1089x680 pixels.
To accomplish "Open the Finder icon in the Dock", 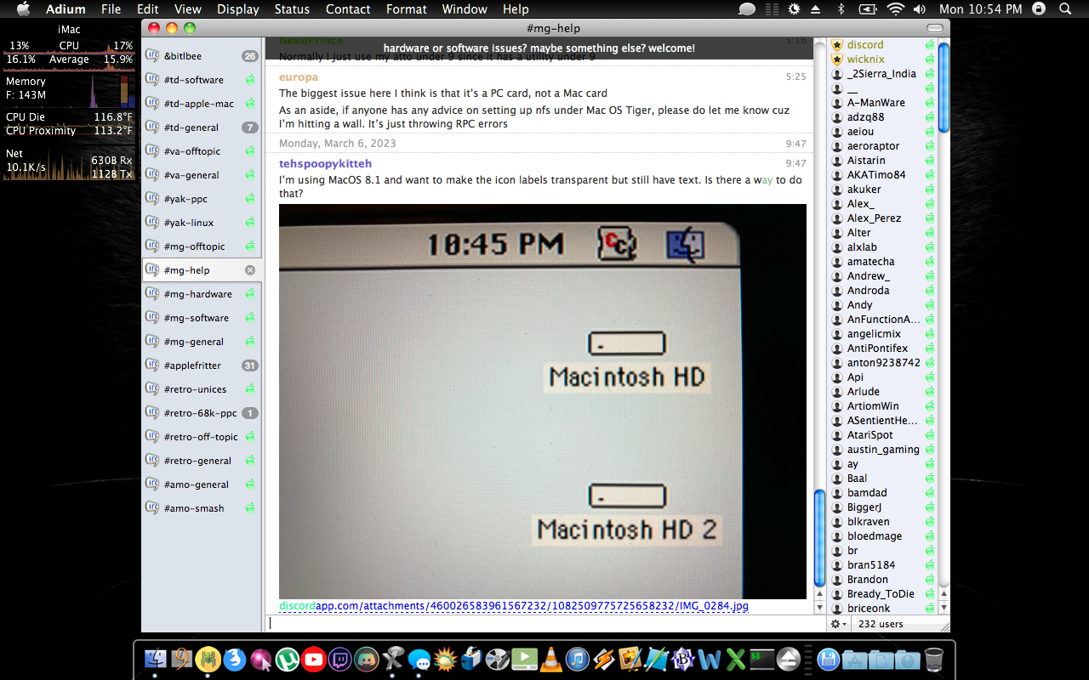I will pos(156,659).
